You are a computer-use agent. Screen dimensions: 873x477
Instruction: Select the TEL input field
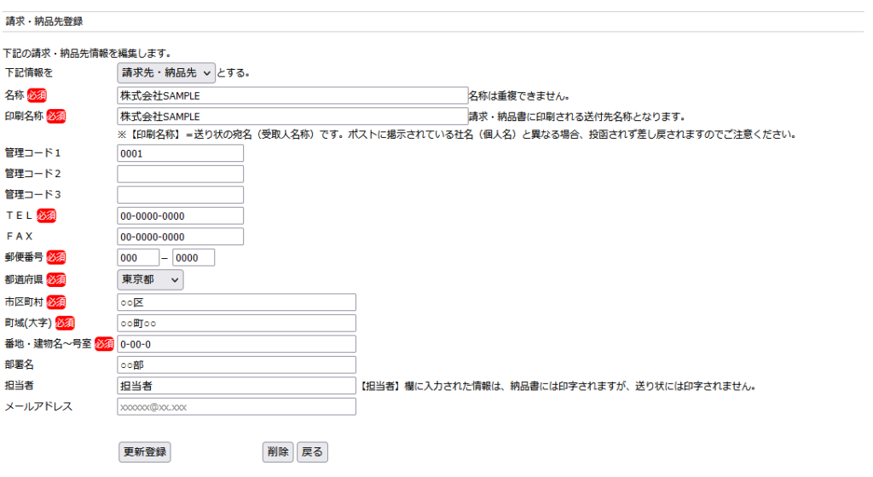click(181, 216)
